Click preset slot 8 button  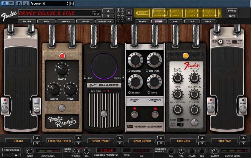pyautogui.click(x=123, y=22)
